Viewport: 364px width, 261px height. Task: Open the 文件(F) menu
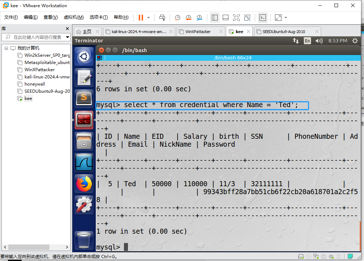pos(11,17)
